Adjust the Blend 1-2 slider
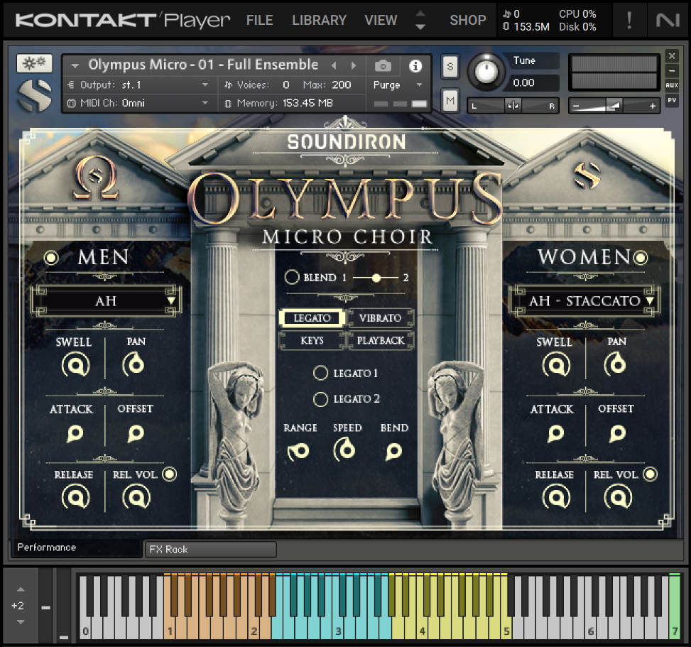The height and width of the screenshot is (647, 691). (376, 278)
